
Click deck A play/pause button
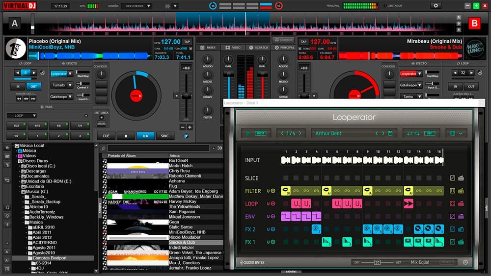pyautogui.click(x=146, y=136)
